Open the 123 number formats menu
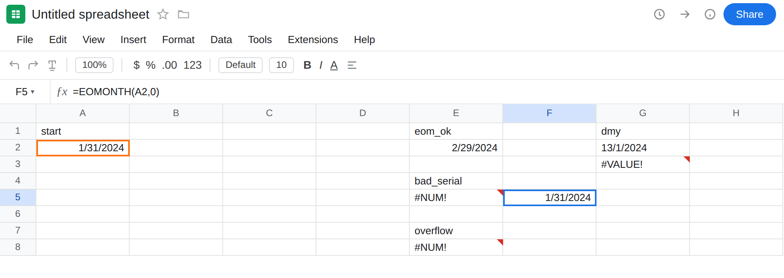The width and height of the screenshot is (784, 278). tap(193, 65)
